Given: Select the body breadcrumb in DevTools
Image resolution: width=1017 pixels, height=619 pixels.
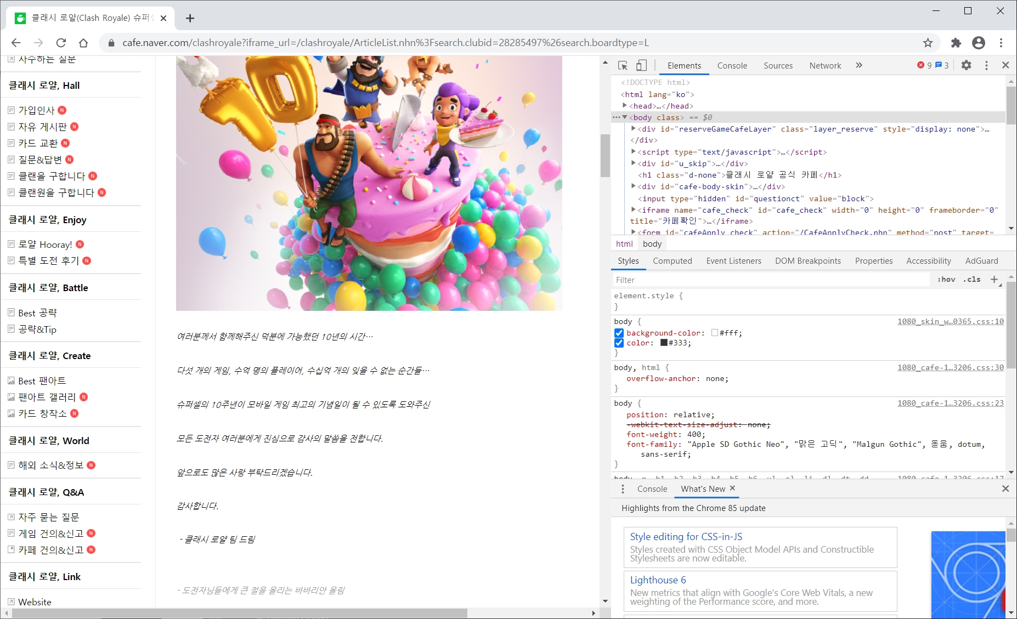Looking at the screenshot, I should coord(652,244).
